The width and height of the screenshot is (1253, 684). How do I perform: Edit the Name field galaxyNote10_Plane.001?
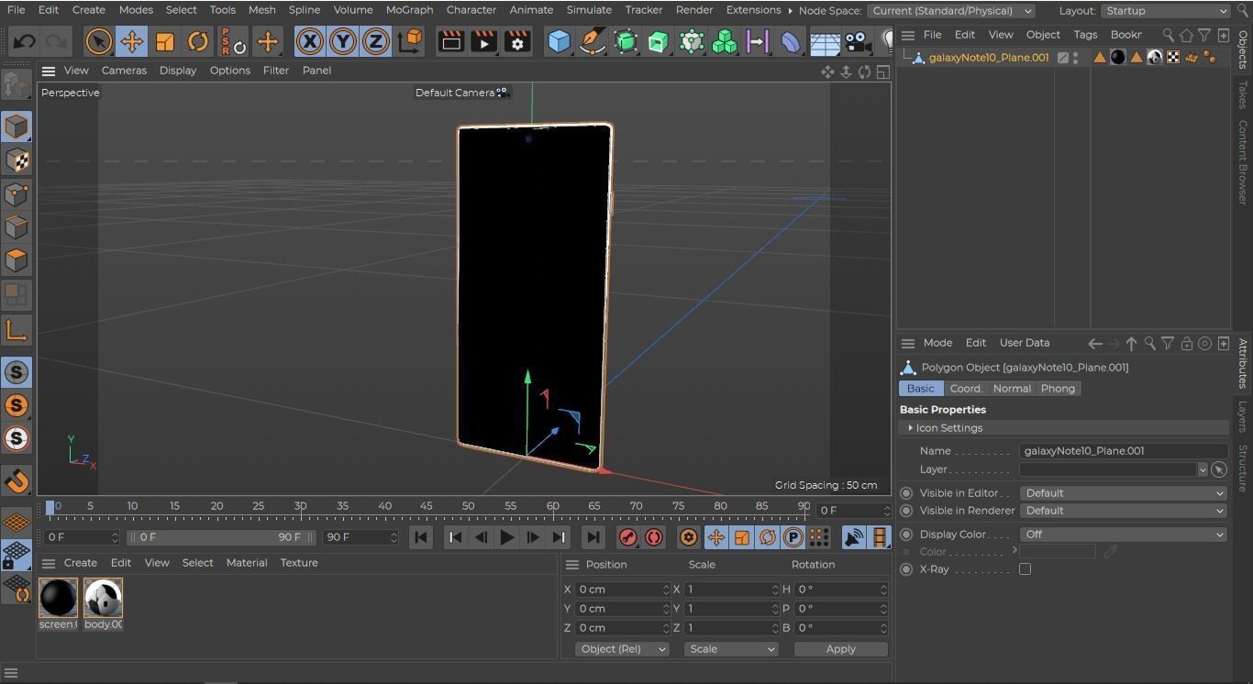pyautogui.click(x=1123, y=451)
